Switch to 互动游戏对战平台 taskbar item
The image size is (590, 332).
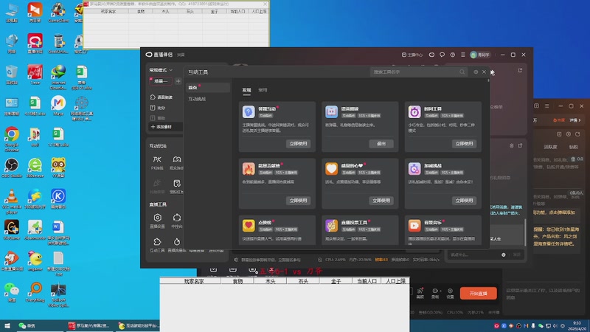coord(137,326)
